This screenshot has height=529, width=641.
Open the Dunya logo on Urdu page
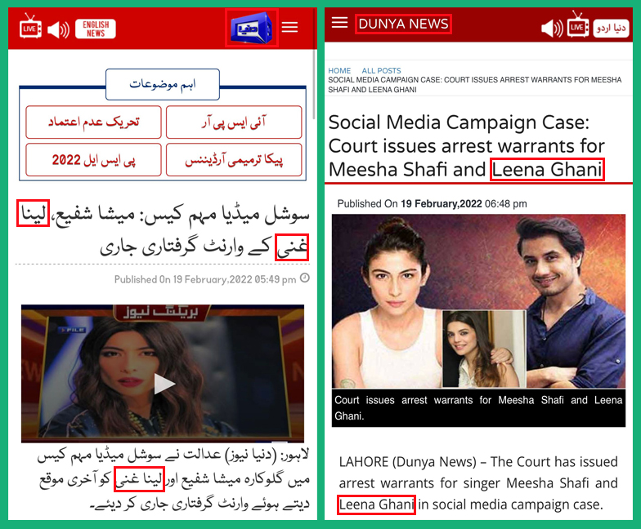coord(251,28)
